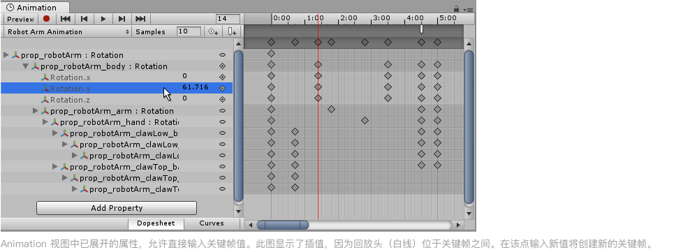Select the Rotation.z property row
This screenshot has height=252, width=674.
(117, 100)
